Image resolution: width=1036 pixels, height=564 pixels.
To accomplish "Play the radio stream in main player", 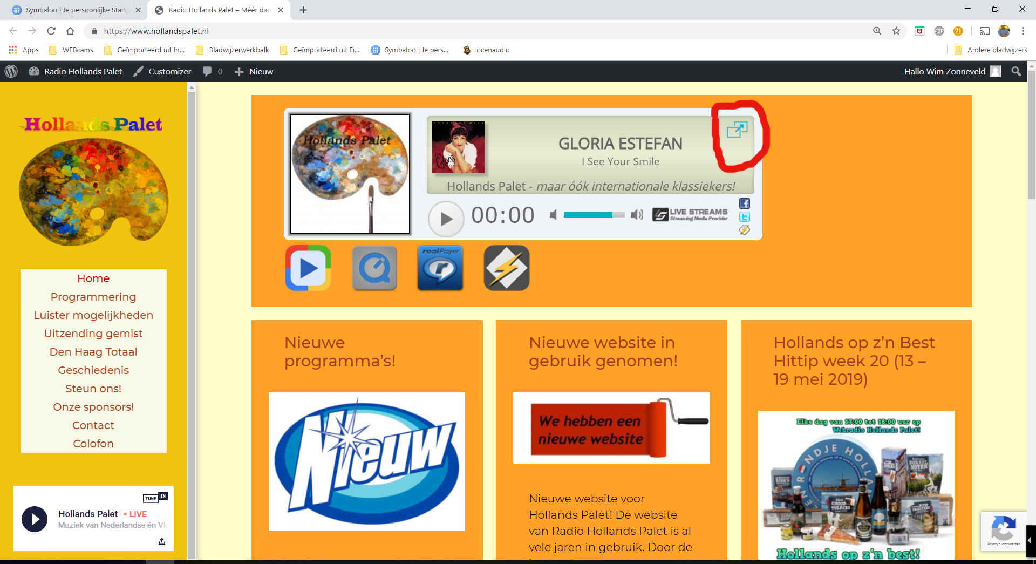I will pyautogui.click(x=446, y=219).
